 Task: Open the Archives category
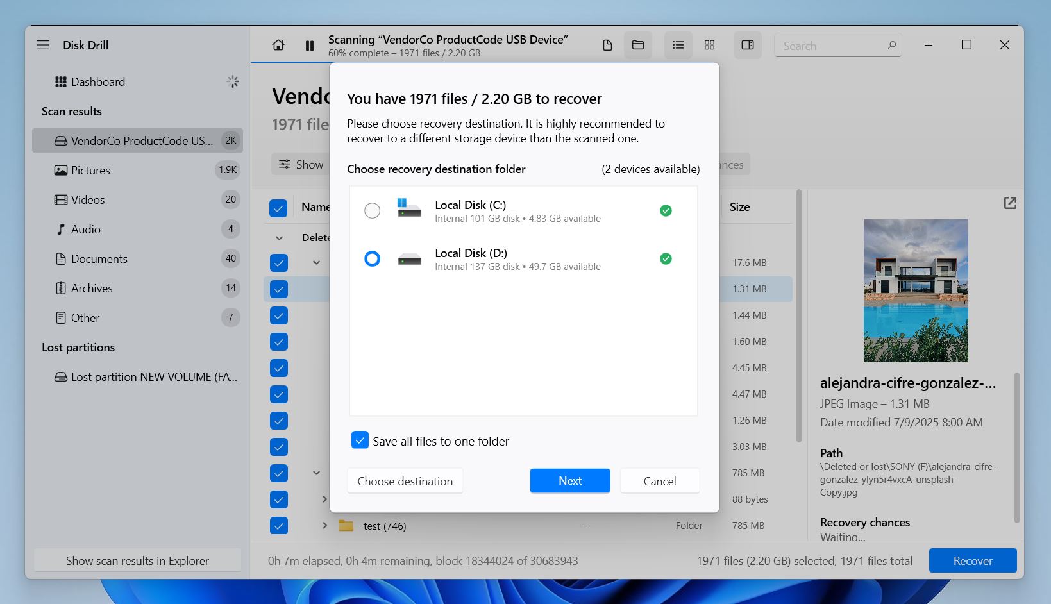click(x=137, y=288)
